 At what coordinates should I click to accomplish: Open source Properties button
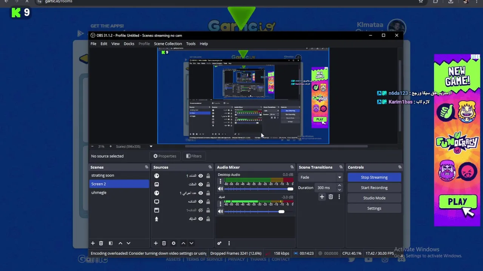tap(165, 156)
